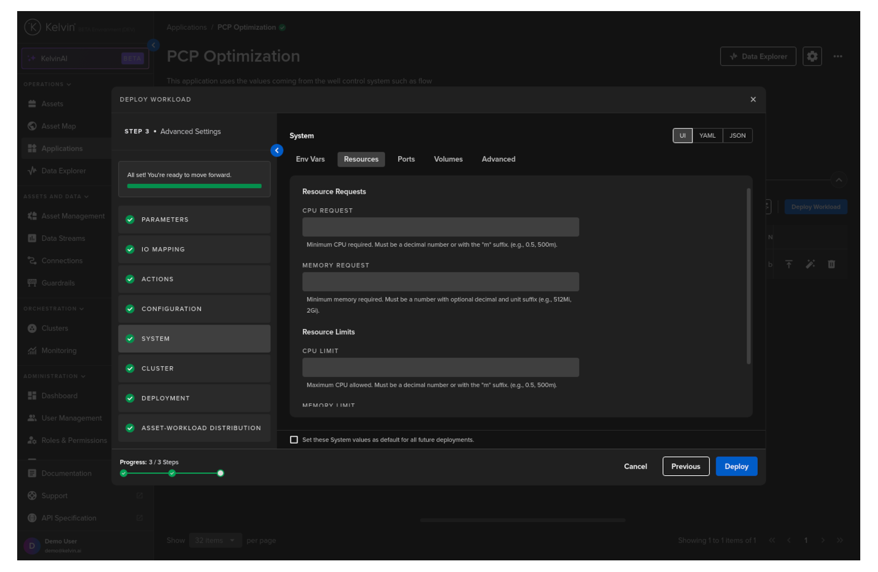Image resolution: width=878 pixels, height=572 pixels.
Task: Switch to the Env Vars tab
Action: point(310,159)
